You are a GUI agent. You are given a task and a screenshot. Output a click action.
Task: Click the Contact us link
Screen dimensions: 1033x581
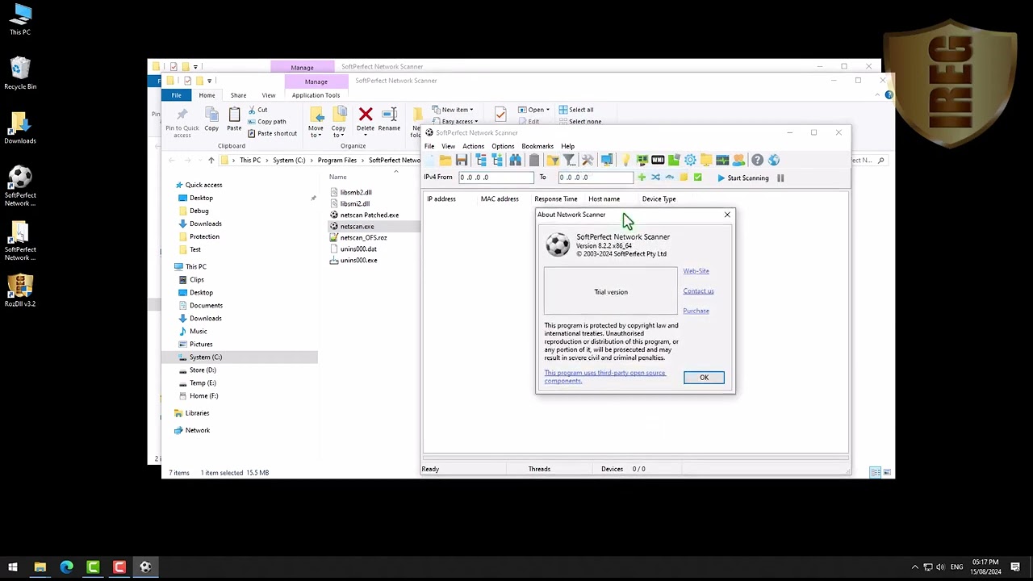(x=698, y=291)
